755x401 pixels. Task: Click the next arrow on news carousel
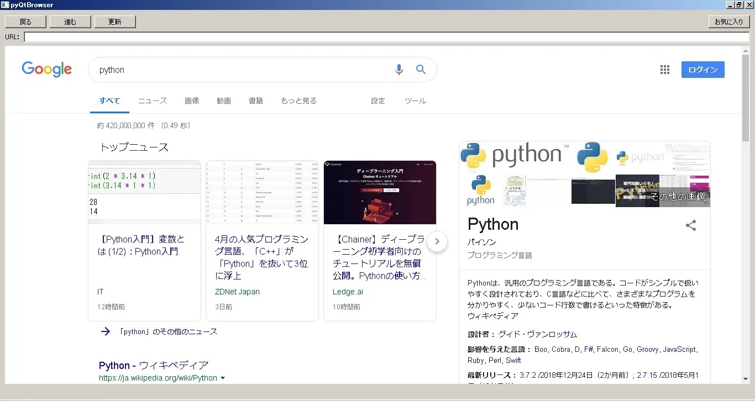[437, 241]
